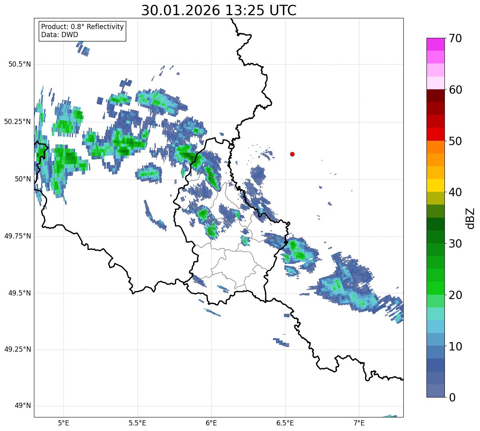This screenshot has width=480, height=431.
Task: Click the magenta top colorbar segment
Action: 436,44
